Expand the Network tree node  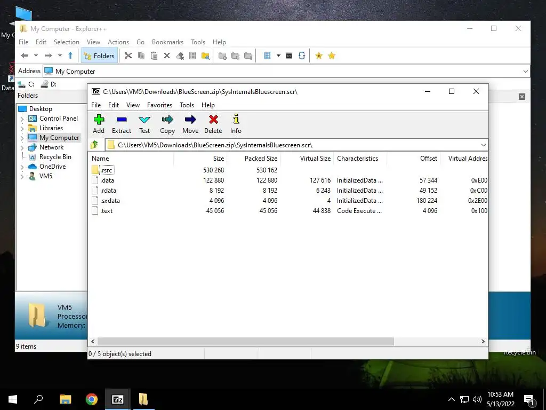(22, 148)
